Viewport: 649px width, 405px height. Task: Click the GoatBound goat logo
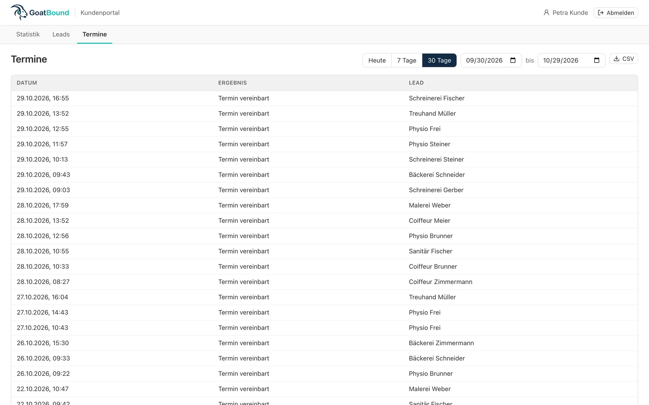coord(19,13)
